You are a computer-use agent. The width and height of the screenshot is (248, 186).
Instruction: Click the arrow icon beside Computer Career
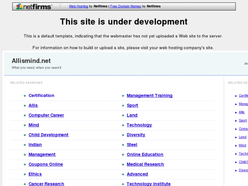pos(25,115)
